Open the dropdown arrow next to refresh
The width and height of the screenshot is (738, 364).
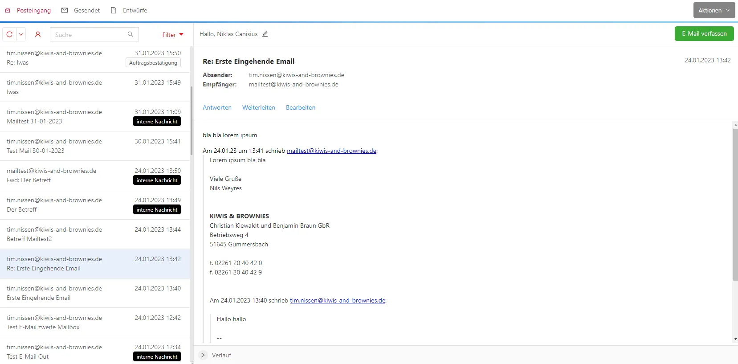click(21, 34)
